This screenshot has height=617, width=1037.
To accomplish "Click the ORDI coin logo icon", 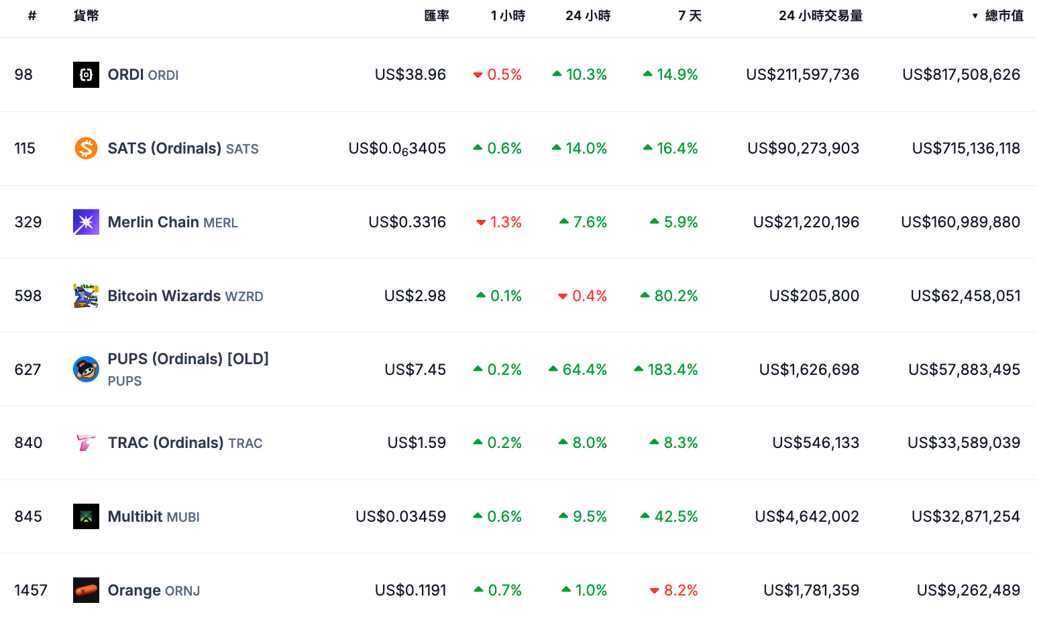I will (86, 74).
